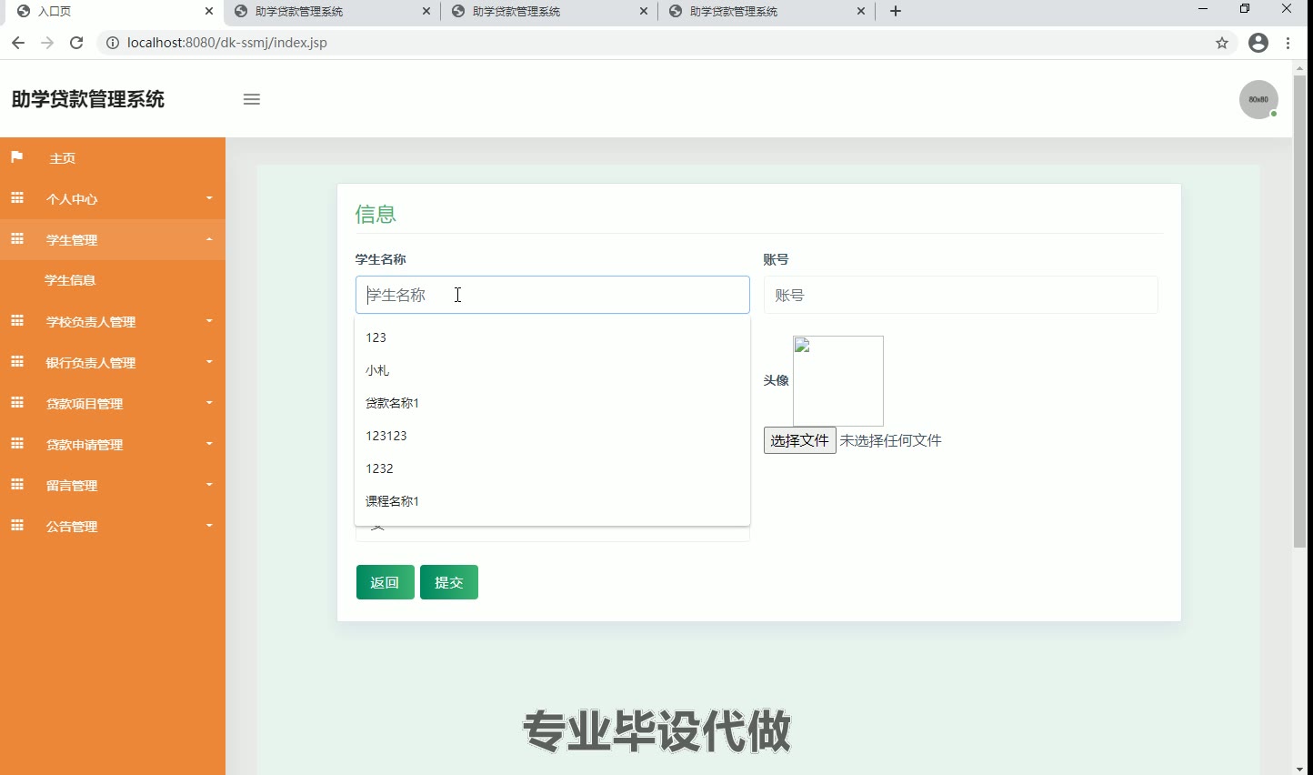Image resolution: width=1313 pixels, height=775 pixels.
Task: Close the 入口页 tab
Action: [209, 11]
